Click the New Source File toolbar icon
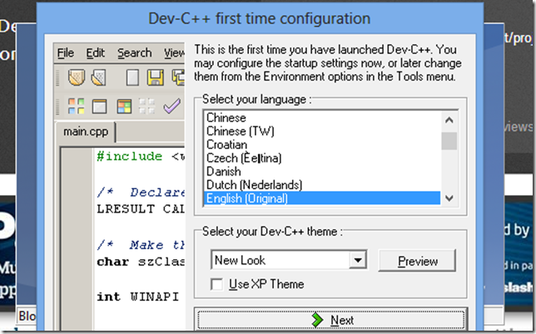This screenshot has height=334, width=536. point(77,77)
